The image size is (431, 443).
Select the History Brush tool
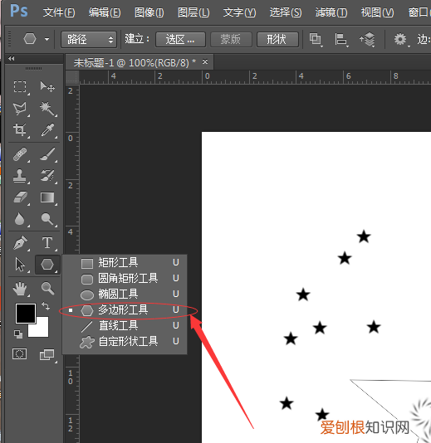47,176
